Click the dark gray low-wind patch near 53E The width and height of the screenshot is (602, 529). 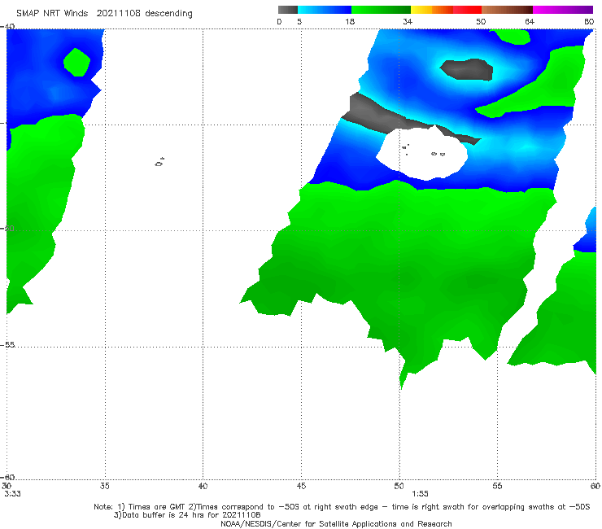coord(466,69)
